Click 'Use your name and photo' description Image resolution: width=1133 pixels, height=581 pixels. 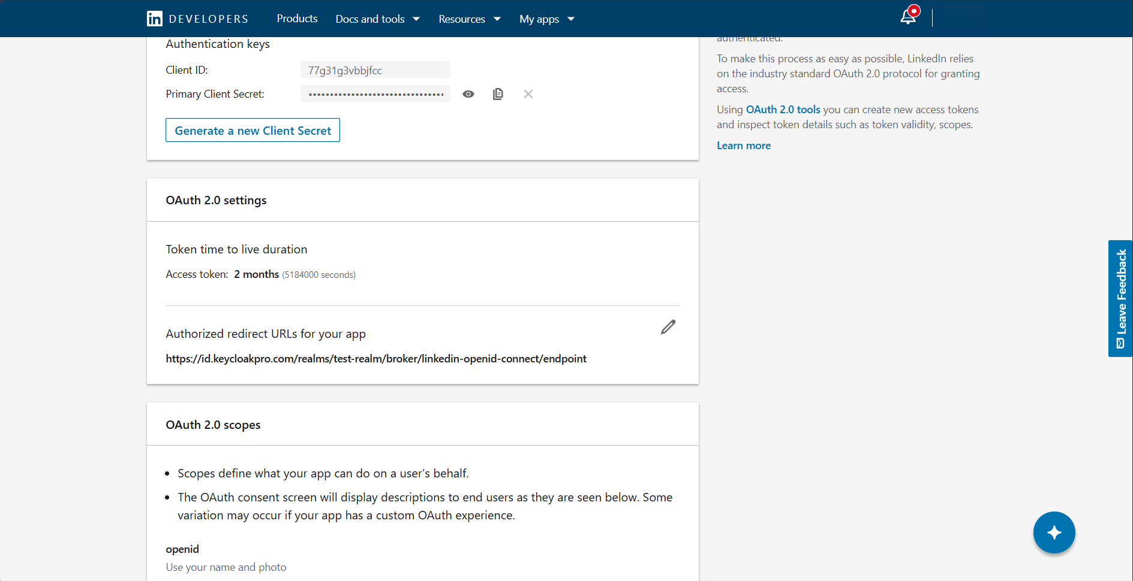[x=226, y=567]
